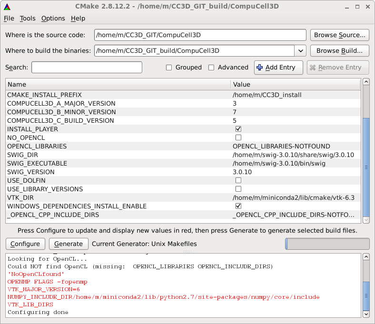Click the Value column header
This screenshot has width=375, height=324.
[295, 84]
